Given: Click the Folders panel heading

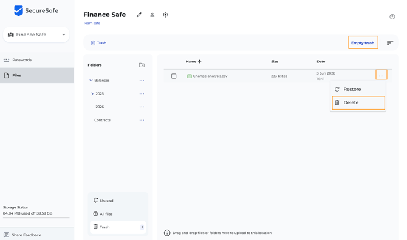Looking at the screenshot, I should [x=95, y=65].
